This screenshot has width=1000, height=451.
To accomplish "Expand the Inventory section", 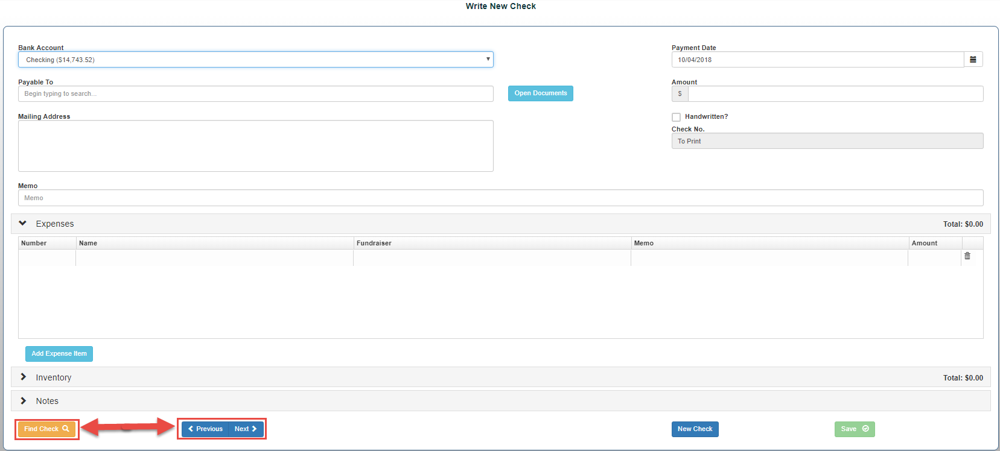I will [23, 377].
